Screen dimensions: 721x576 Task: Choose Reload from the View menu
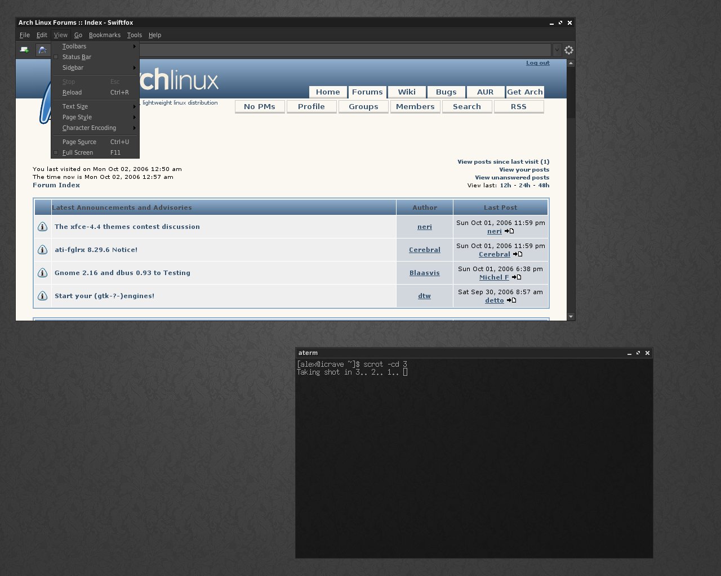point(95,92)
